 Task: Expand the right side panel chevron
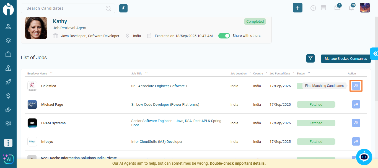(375, 54)
